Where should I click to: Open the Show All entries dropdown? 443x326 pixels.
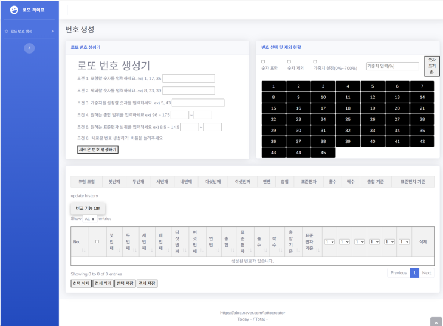click(90, 219)
